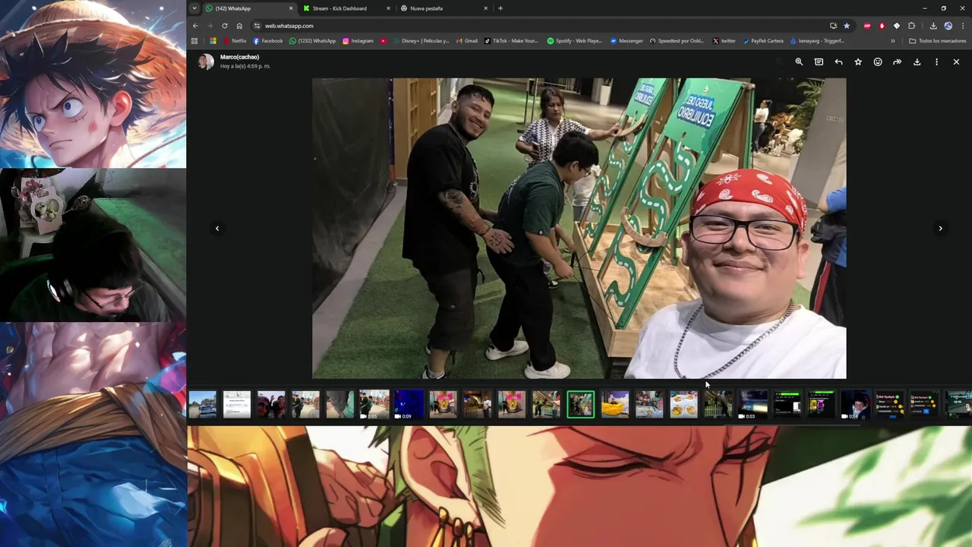Reload the web.whatsapp.com page
This screenshot has width=972, height=547.
click(x=225, y=26)
